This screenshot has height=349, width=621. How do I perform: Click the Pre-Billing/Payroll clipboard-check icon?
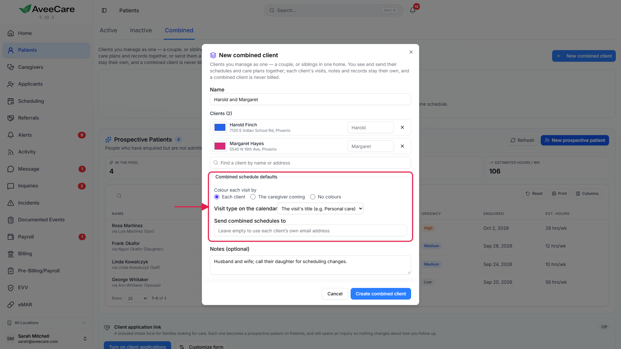point(11,271)
